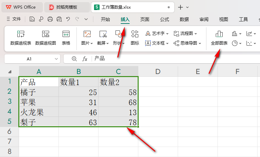
Task: Expand the 图片 picture dropdown
Action: [x=91, y=43]
